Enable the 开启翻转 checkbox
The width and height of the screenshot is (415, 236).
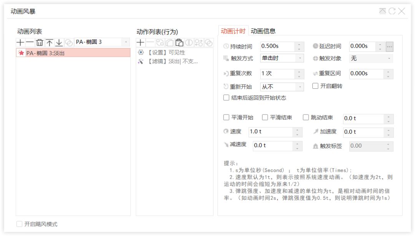coord(315,86)
